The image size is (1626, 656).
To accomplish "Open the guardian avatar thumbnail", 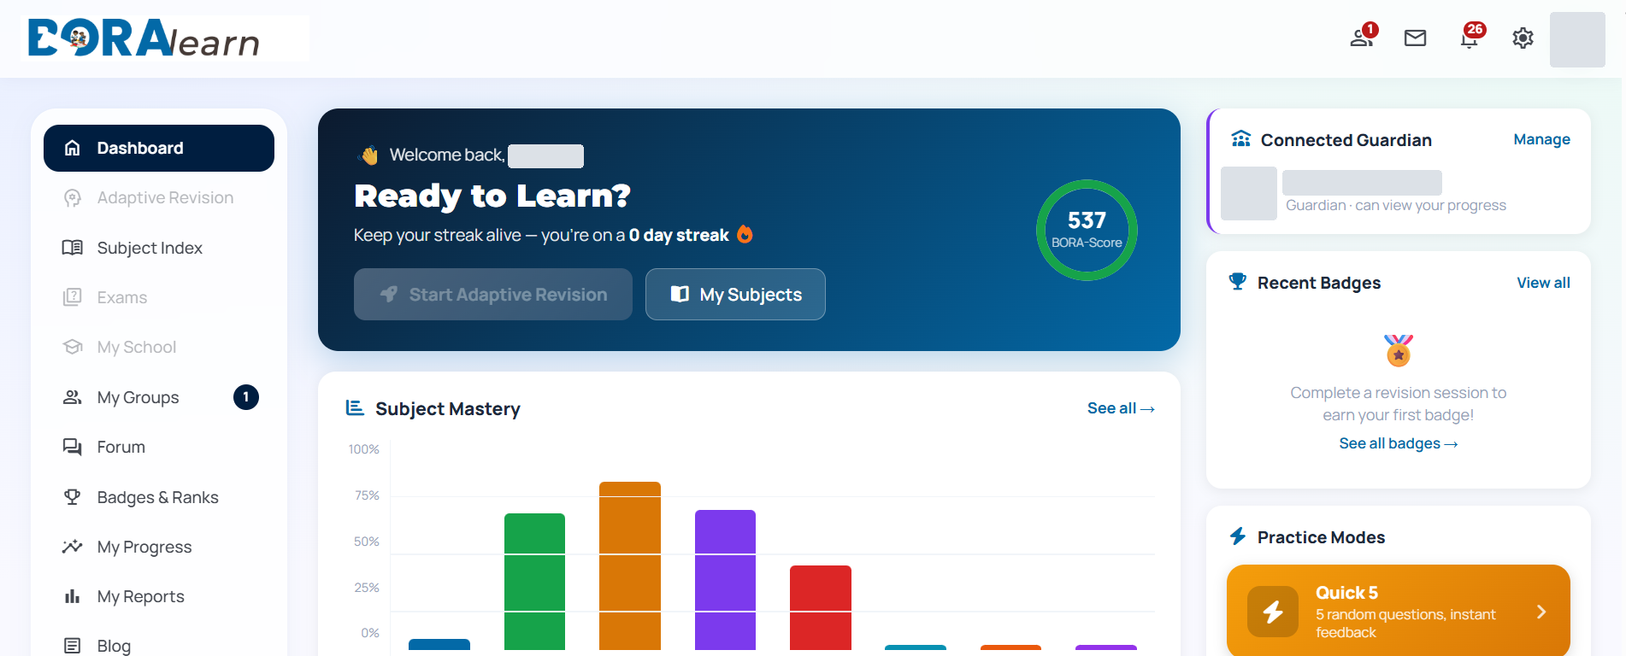I will coord(1249,194).
